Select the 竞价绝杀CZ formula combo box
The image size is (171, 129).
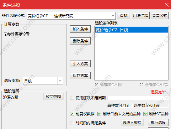(x=71, y=16)
